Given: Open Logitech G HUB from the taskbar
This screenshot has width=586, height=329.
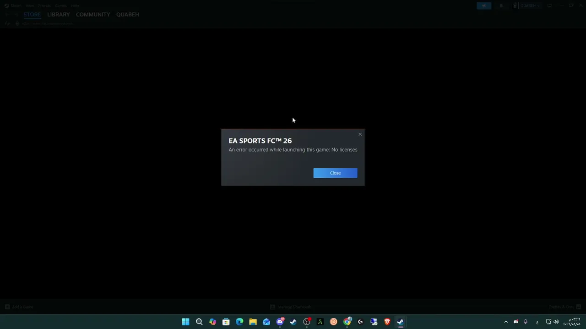Looking at the screenshot, I should click(360, 322).
